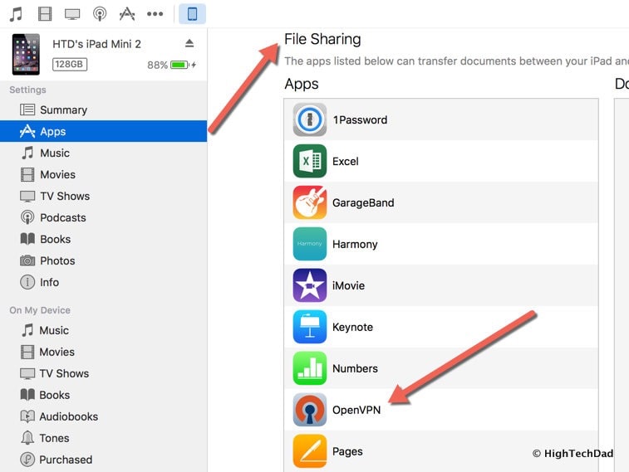Click the Pages app icon
The width and height of the screenshot is (629, 472).
click(x=309, y=450)
